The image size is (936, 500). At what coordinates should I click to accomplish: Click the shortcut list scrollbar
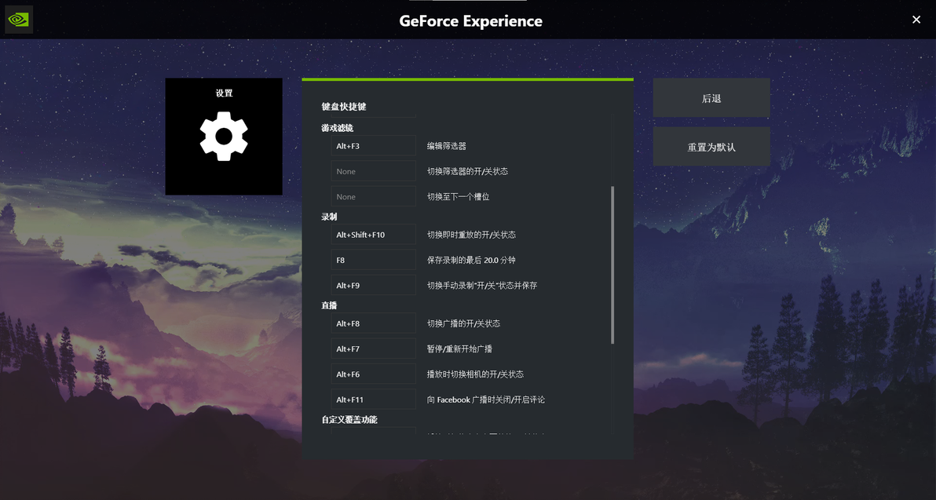[x=612, y=265]
